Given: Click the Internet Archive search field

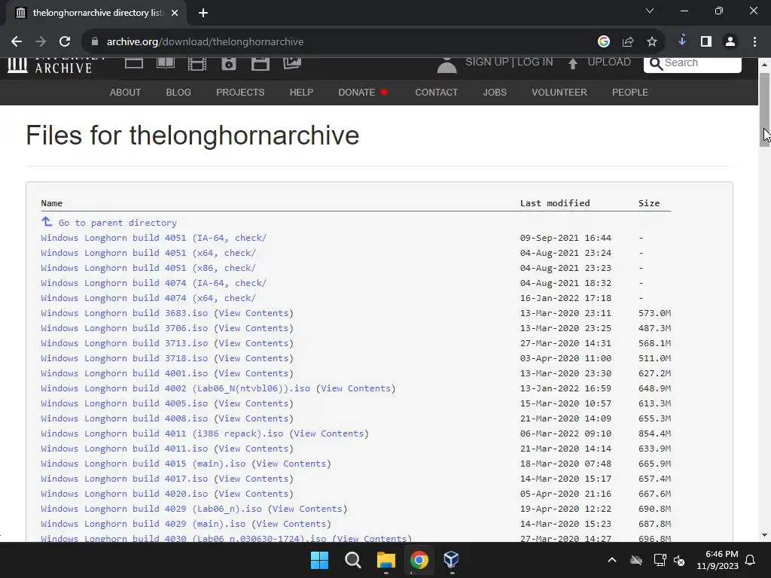Looking at the screenshot, I should (x=693, y=63).
